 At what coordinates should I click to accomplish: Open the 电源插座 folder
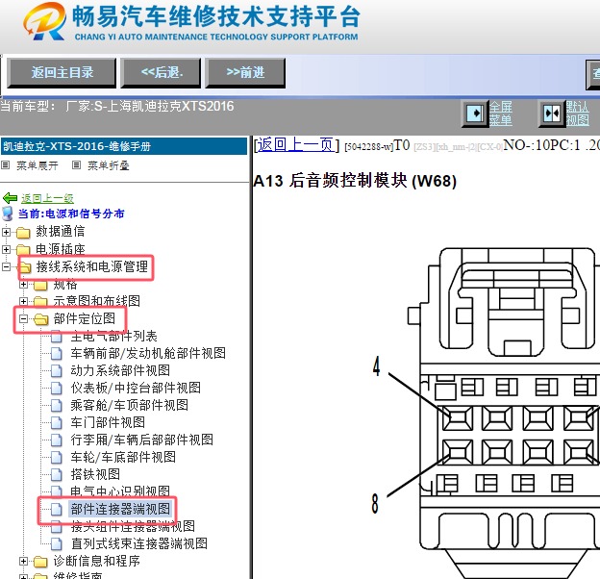click(x=61, y=249)
